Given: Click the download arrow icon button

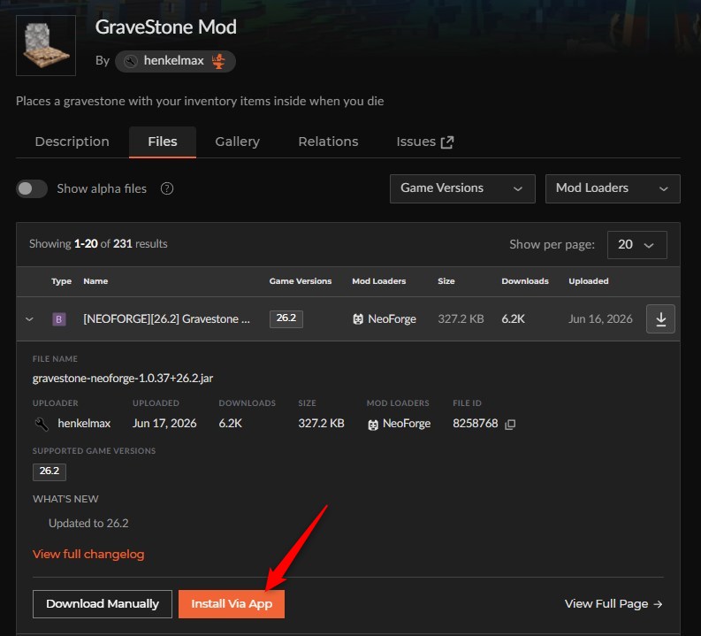Looking at the screenshot, I should (x=660, y=319).
